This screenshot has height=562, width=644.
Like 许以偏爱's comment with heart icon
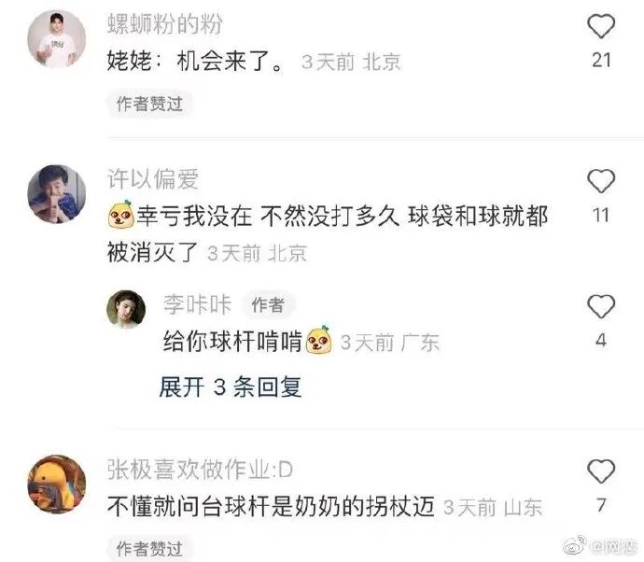[601, 181]
